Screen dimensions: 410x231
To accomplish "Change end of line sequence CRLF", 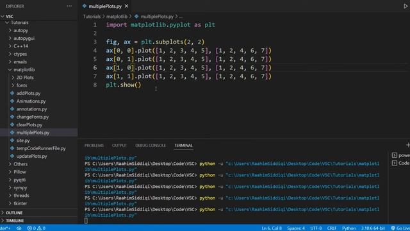I will pos(332,228).
